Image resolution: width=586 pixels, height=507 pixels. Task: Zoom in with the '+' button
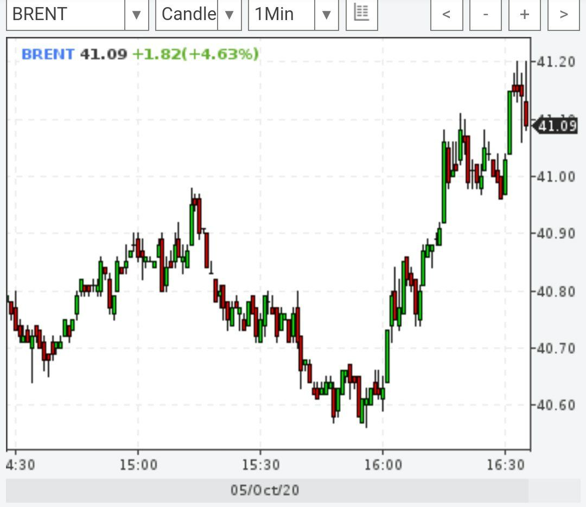coord(524,15)
